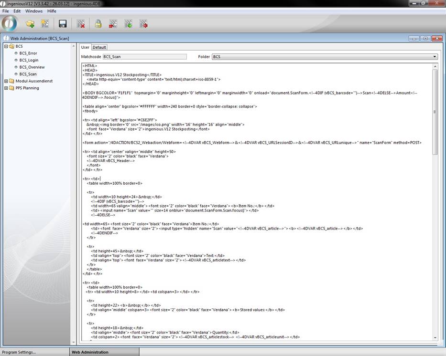446x356 pixels.
Task: Click the ingenious round logo button
Action: pyautogui.click(x=10, y=23)
